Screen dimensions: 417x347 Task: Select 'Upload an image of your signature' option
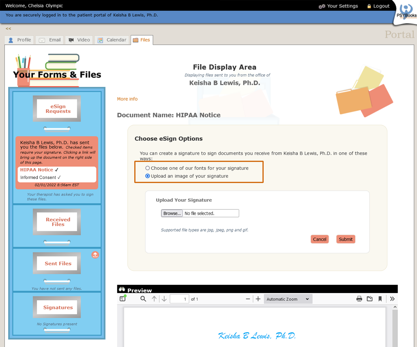point(148,176)
